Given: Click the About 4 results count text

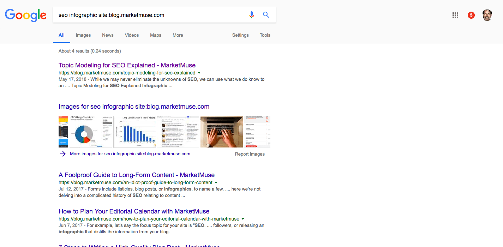Looking at the screenshot, I should tap(90, 51).
